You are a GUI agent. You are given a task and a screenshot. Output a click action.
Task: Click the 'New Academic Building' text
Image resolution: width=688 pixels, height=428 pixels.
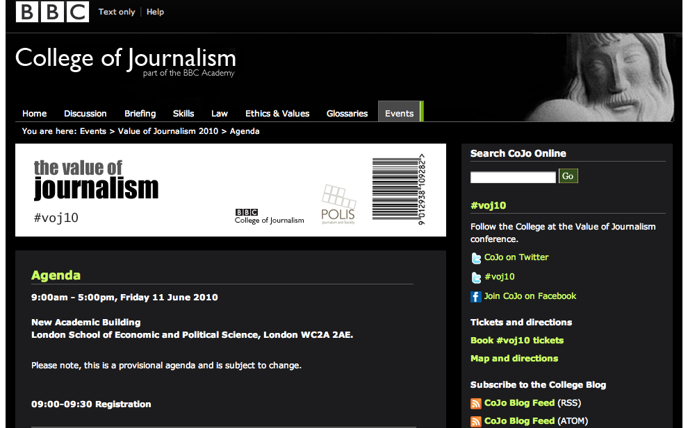click(86, 322)
